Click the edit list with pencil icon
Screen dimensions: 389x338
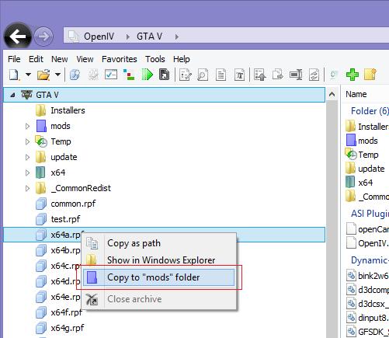pos(186,75)
